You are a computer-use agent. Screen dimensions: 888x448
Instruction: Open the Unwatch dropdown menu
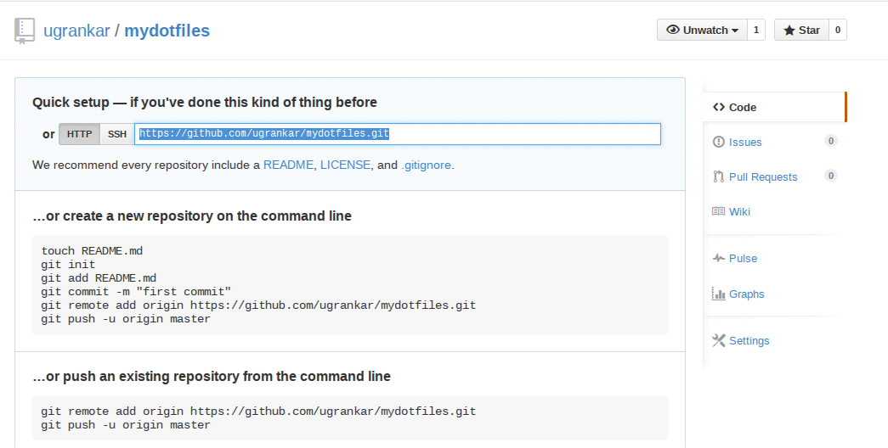(x=702, y=31)
